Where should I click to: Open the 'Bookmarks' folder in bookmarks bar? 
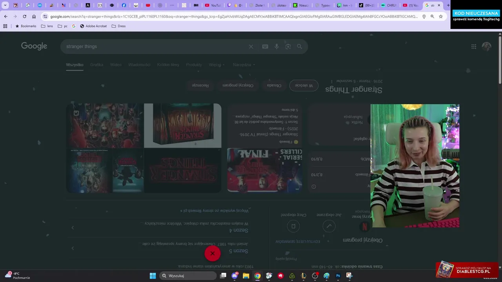(x=25, y=26)
